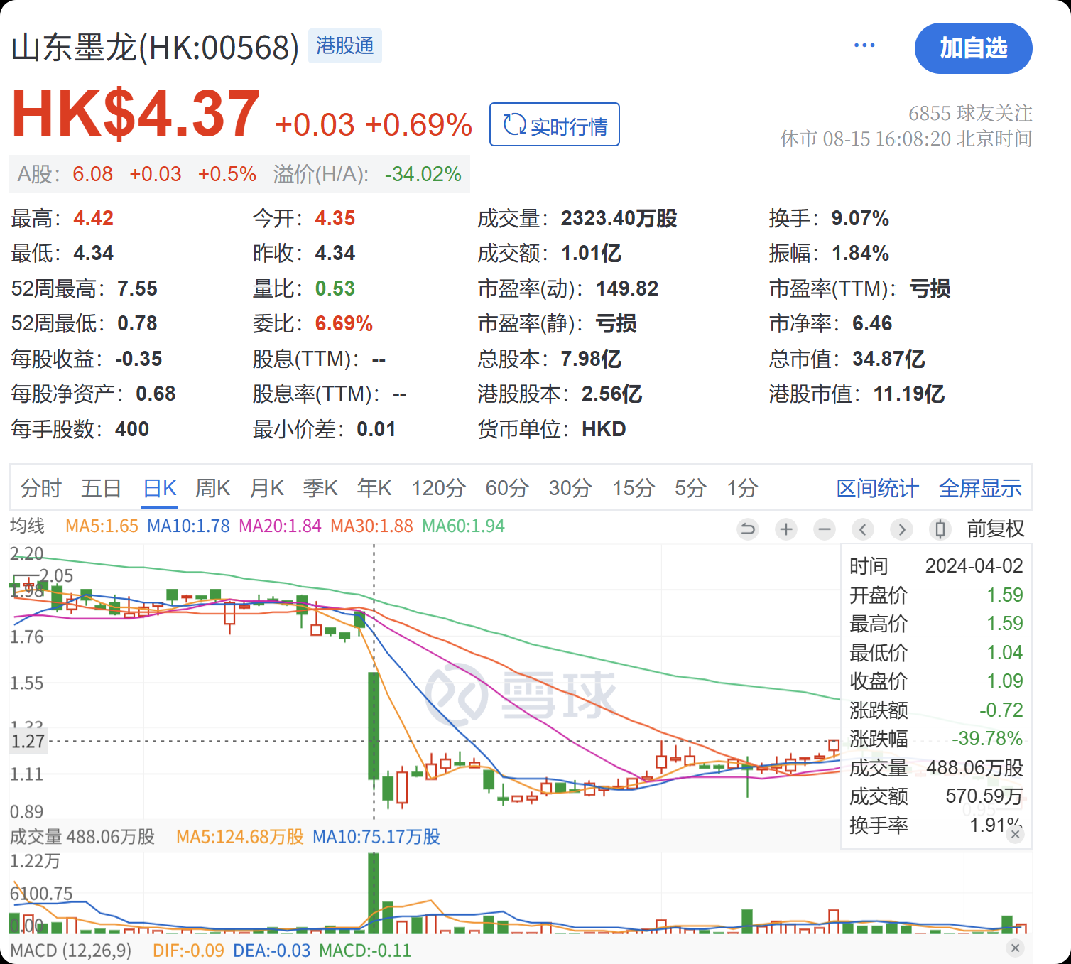Click the MA20:1.84 legend label

coord(280,526)
